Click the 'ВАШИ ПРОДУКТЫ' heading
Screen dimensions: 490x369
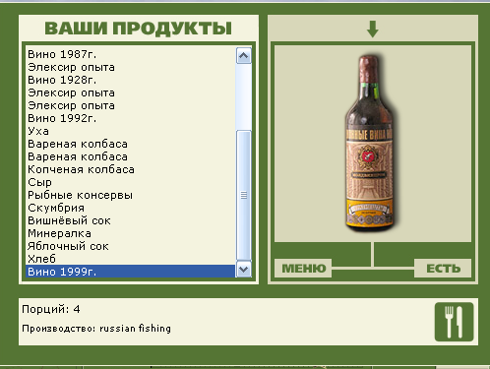[x=139, y=29]
